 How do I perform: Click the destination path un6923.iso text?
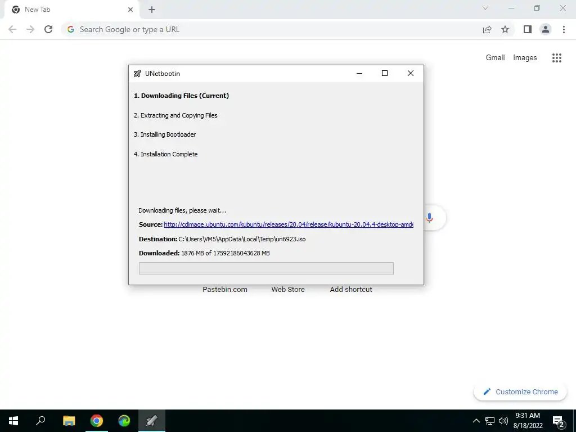point(242,239)
